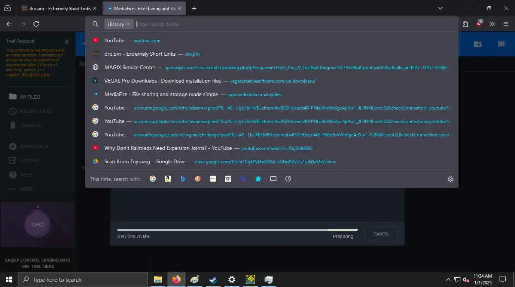Search with DuckDuckGo from the one-off search row

pos(198,179)
